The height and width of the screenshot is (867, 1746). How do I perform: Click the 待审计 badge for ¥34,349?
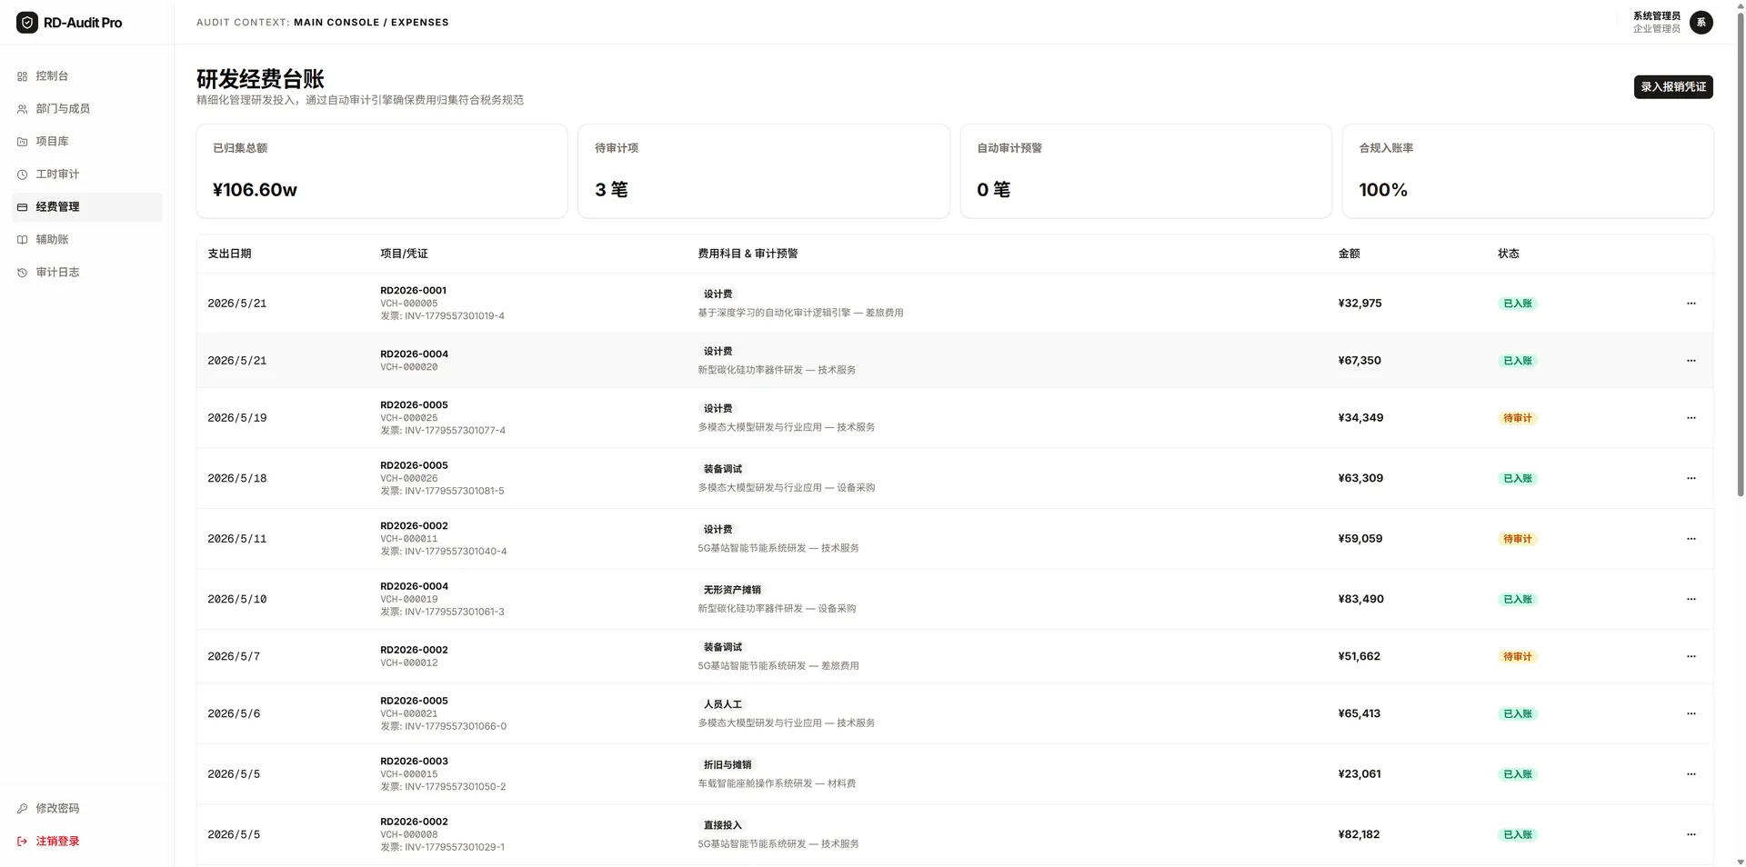(x=1517, y=418)
